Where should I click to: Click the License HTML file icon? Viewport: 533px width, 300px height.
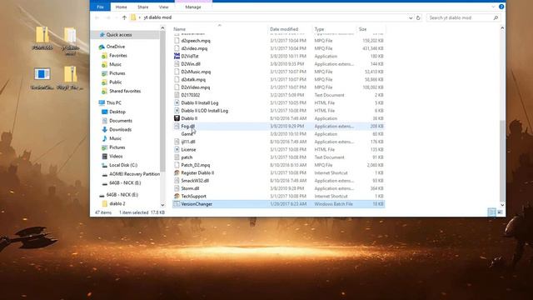tap(177, 150)
